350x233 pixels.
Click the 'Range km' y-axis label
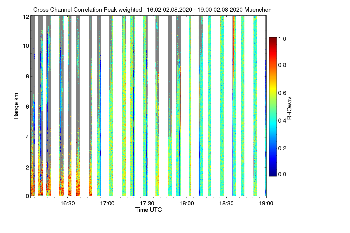pos(16,106)
